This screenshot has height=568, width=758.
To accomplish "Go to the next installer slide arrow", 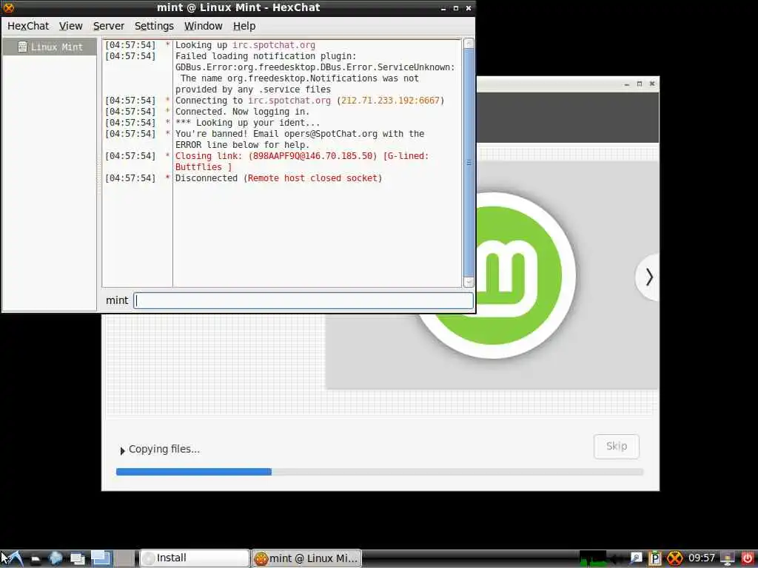I will (x=648, y=277).
